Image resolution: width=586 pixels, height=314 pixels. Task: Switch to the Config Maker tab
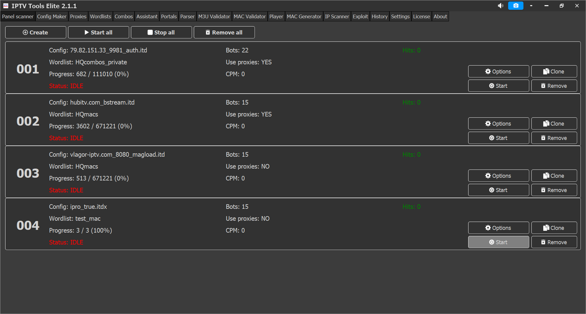click(x=52, y=16)
